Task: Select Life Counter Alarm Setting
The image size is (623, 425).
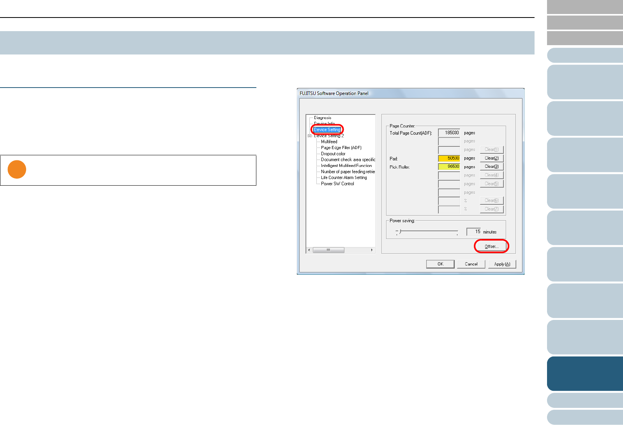Action: pos(344,177)
